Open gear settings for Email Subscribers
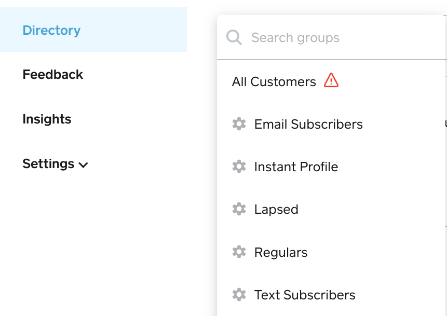The image size is (447, 316). pos(239,124)
